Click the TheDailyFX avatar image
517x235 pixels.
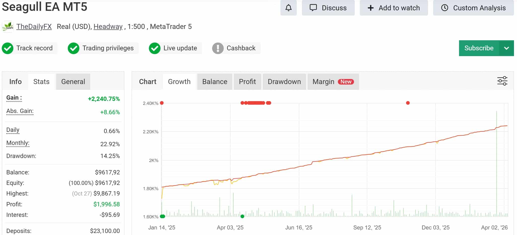pyautogui.click(x=8, y=27)
